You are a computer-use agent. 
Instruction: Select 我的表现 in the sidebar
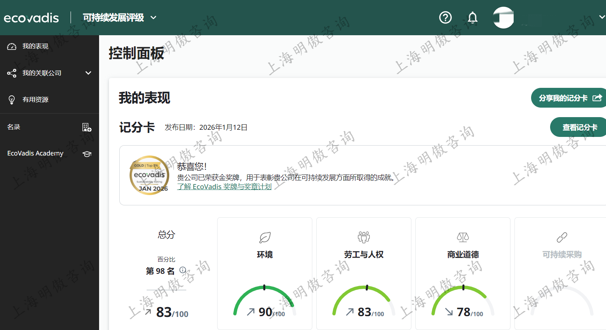coord(35,46)
